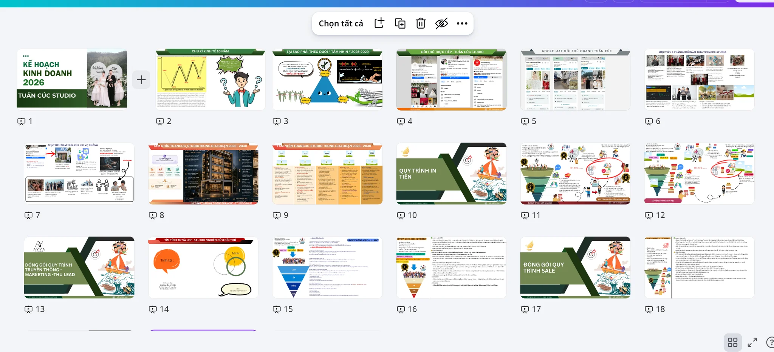Image resolution: width=774 pixels, height=352 pixels.
Task: Click the fullscreen expand arrows icon
Action: (752, 342)
